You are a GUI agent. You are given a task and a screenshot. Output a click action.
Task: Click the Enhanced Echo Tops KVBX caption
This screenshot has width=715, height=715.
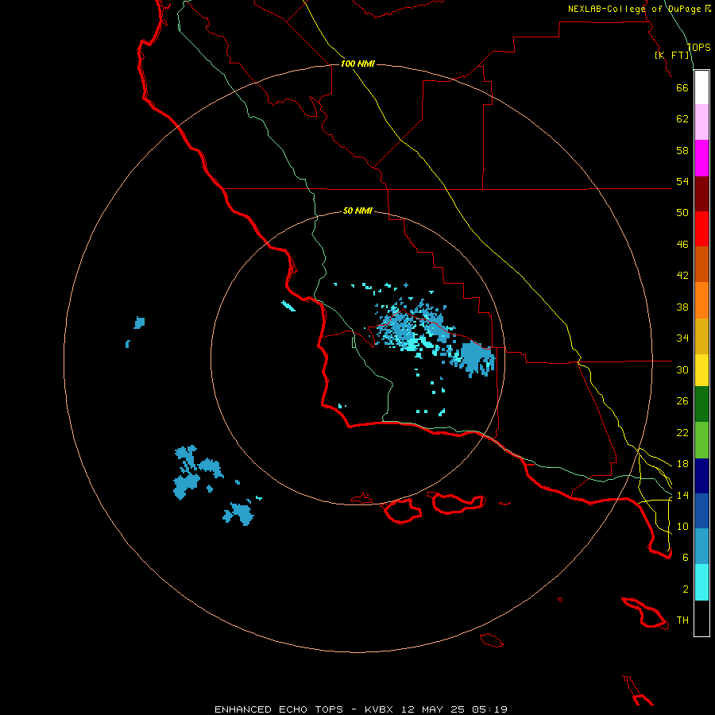(361, 709)
